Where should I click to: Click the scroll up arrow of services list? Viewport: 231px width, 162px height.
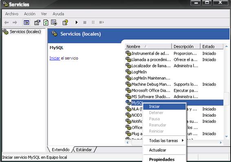(x=227, y=47)
